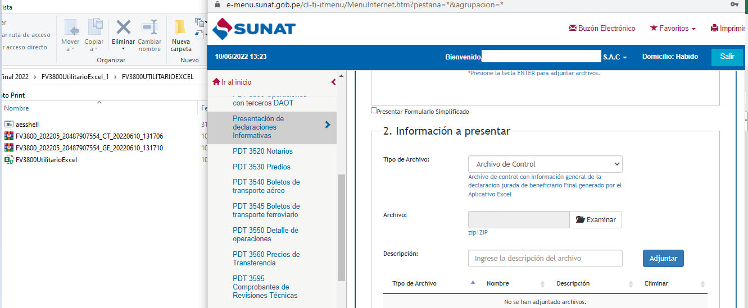
Task: Collapse the sidebar with red chevron arrow
Action: pyautogui.click(x=333, y=82)
